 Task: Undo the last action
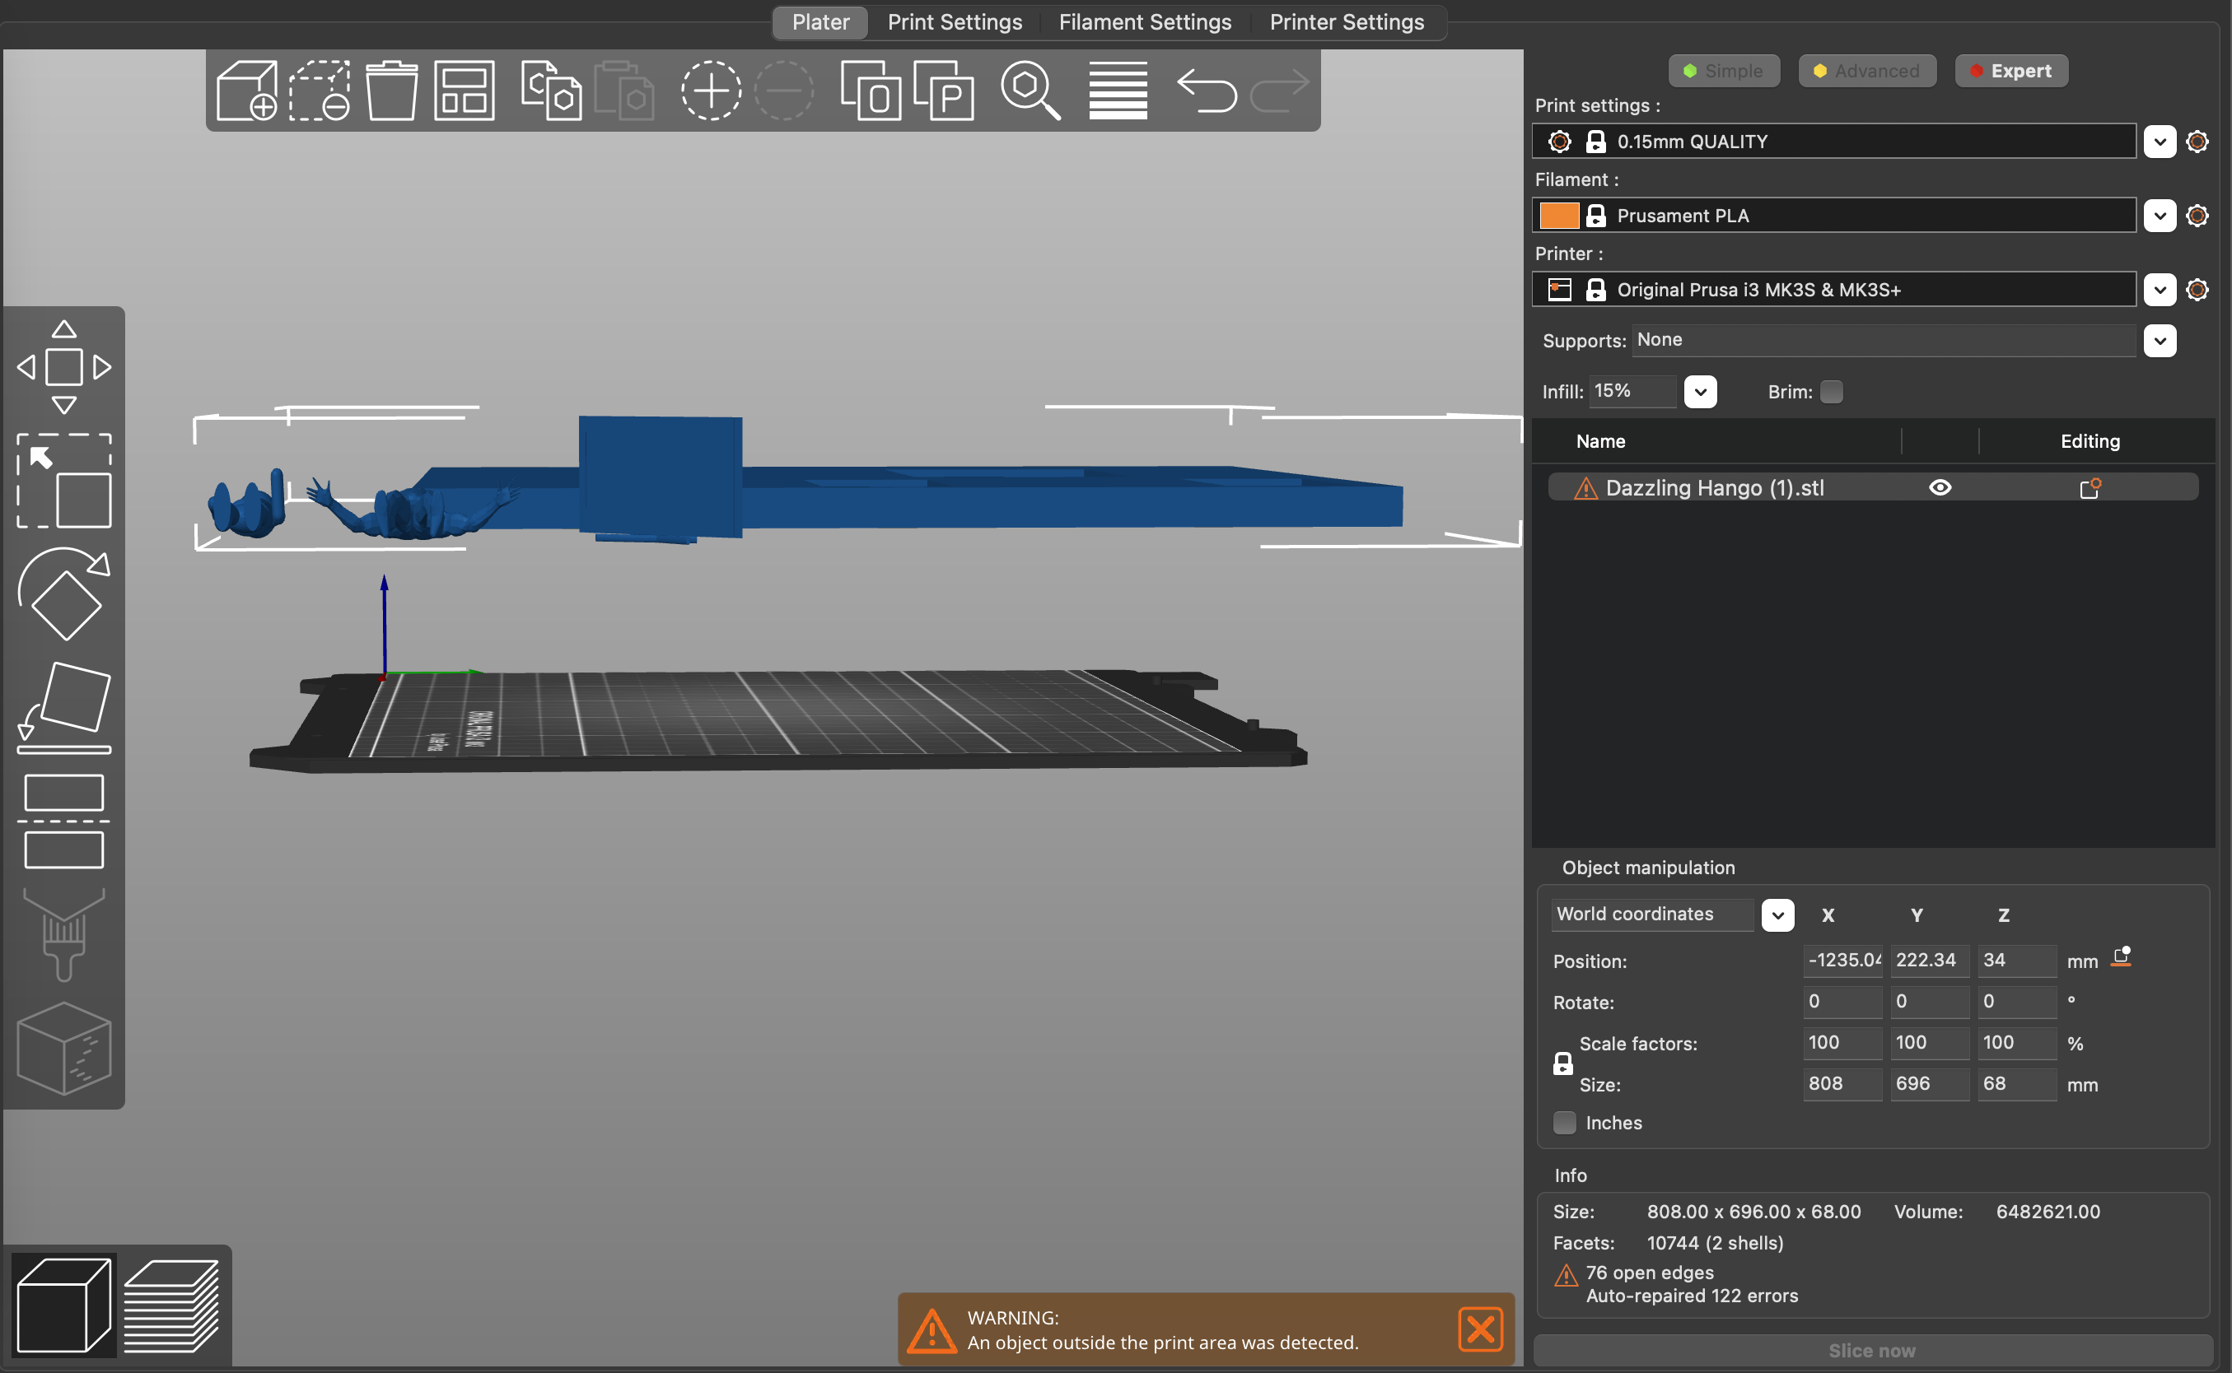point(1207,90)
